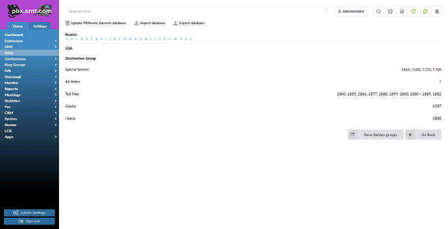Screen dimensions: 448x229
Task: Click Import database
Action: click(150, 23)
